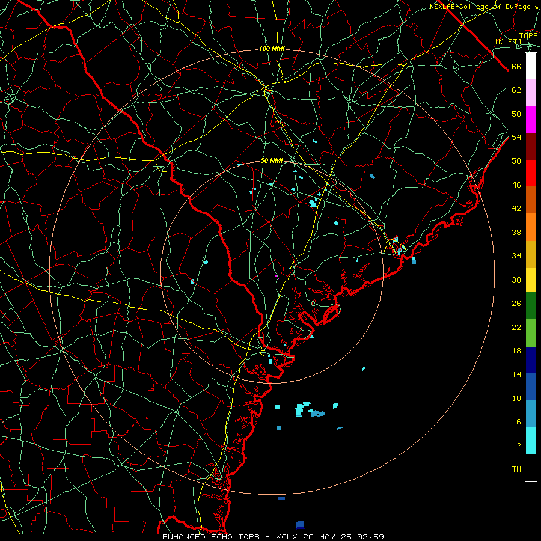Viewport: 541px width, 541px height.
Task: Click the legend value 30
Action: tap(516, 280)
